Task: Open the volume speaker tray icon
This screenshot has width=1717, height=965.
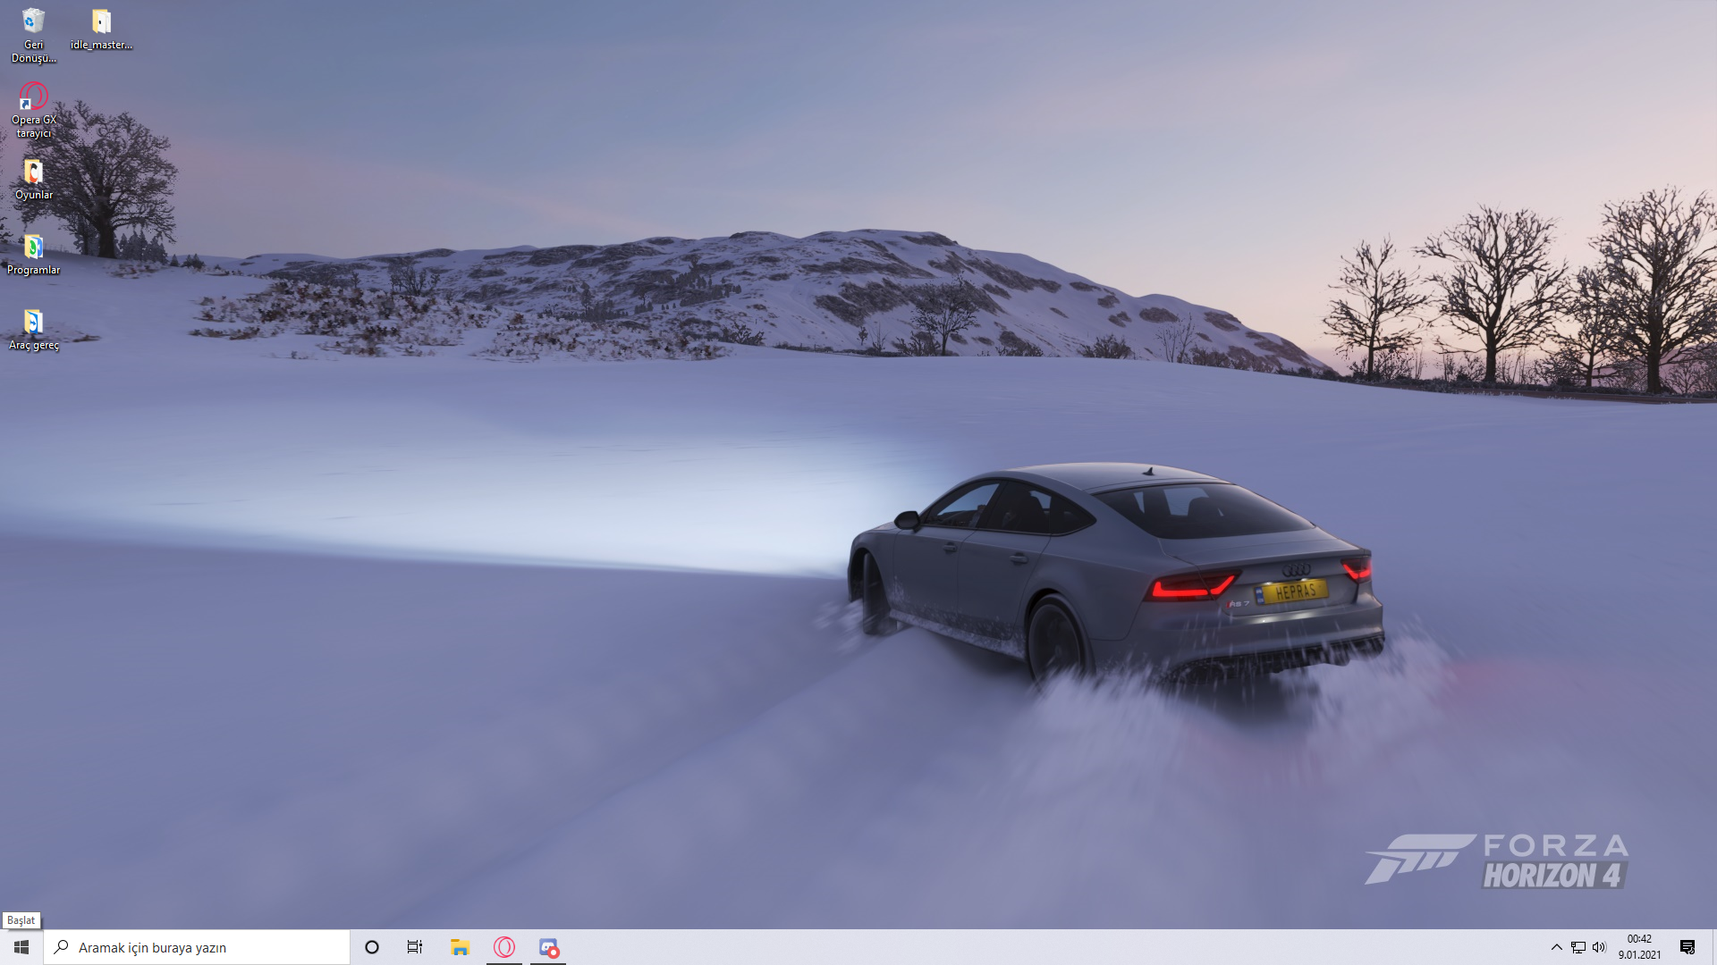Action: (1599, 947)
